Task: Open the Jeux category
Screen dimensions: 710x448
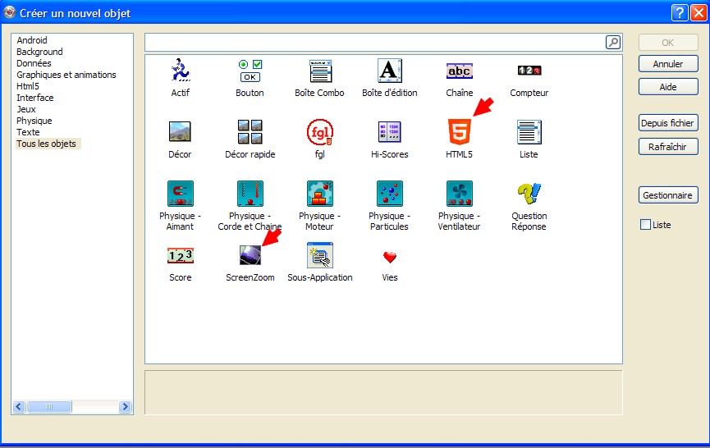Action: pyautogui.click(x=25, y=109)
